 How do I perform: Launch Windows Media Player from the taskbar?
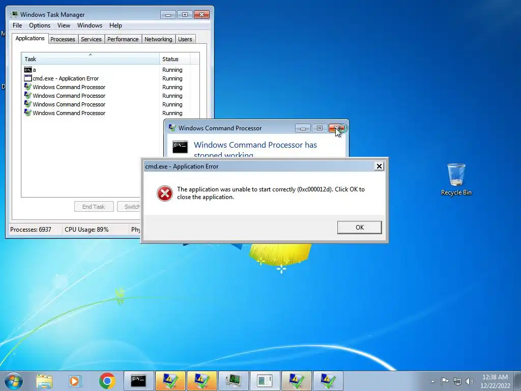(x=75, y=381)
